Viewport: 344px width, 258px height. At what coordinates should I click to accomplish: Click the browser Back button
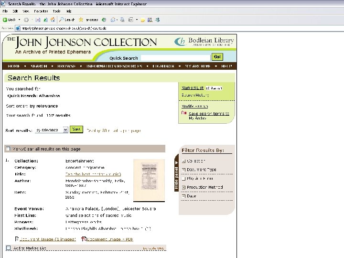[9, 20]
